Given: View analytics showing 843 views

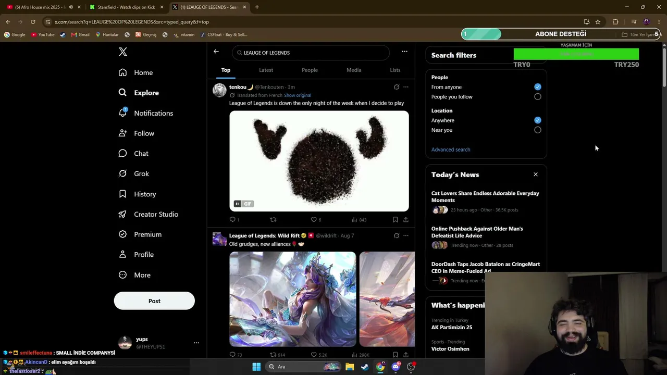Looking at the screenshot, I should click(359, 220).
